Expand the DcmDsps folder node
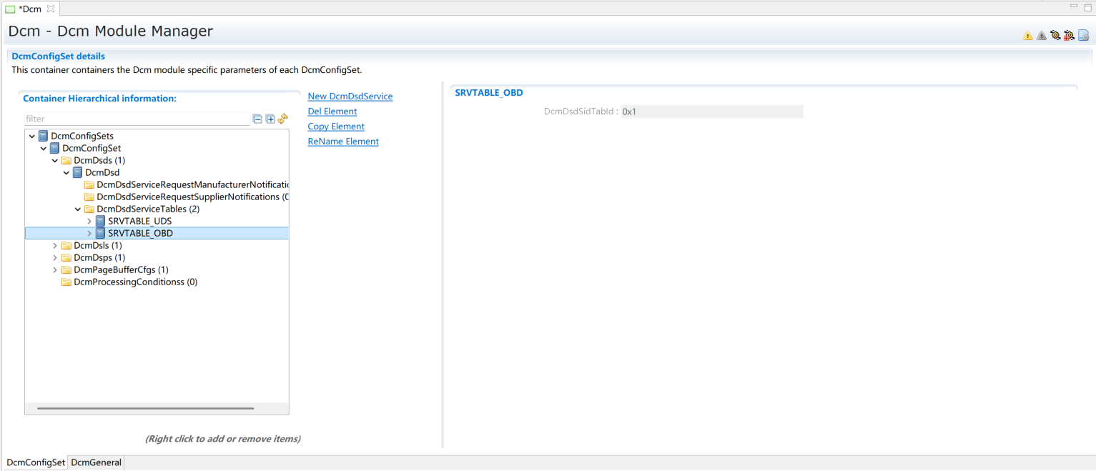1096x471 pixels. pyautogui.click(x=55, y=258)
